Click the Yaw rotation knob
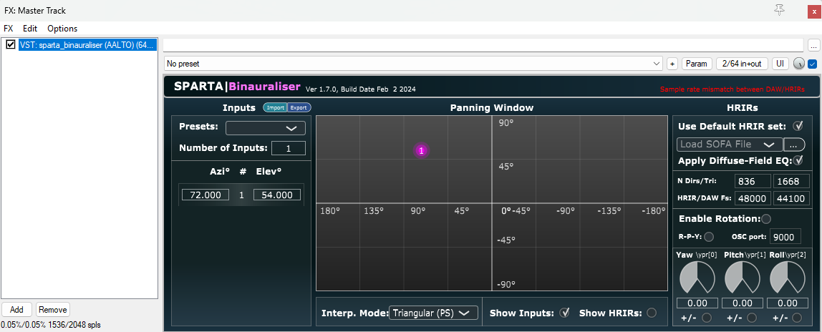Image resolution: width=822 pixels, height=332 pixels. (x=696, y=277)
